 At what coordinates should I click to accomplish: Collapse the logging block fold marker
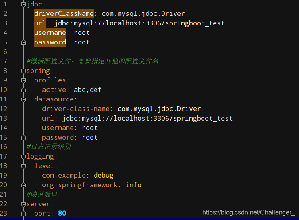tap(23, 157)
